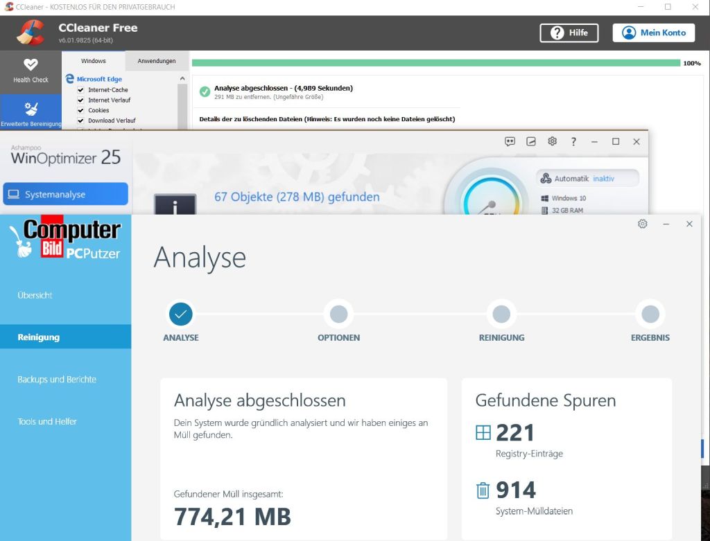Click the System-Mülldateien trash icon
This screenshot has height=541, width=710.
tap(483, 490)
